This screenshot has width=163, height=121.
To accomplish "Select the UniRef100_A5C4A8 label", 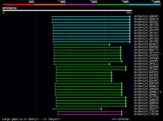I will tap(146, 58).
